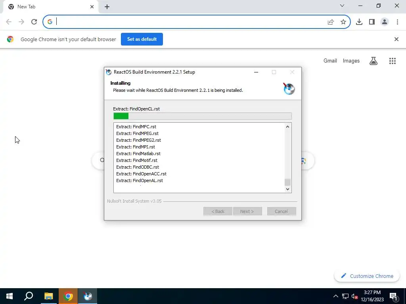The image size is (406, 304).
Task: Open Windows taskbar search
Action: click(x=29, y=296)
